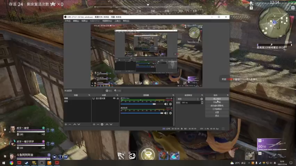The width and height of the screenshot is (296, 166).
Task: Move source up in Sources panel
Action: (x=107, y=124)
